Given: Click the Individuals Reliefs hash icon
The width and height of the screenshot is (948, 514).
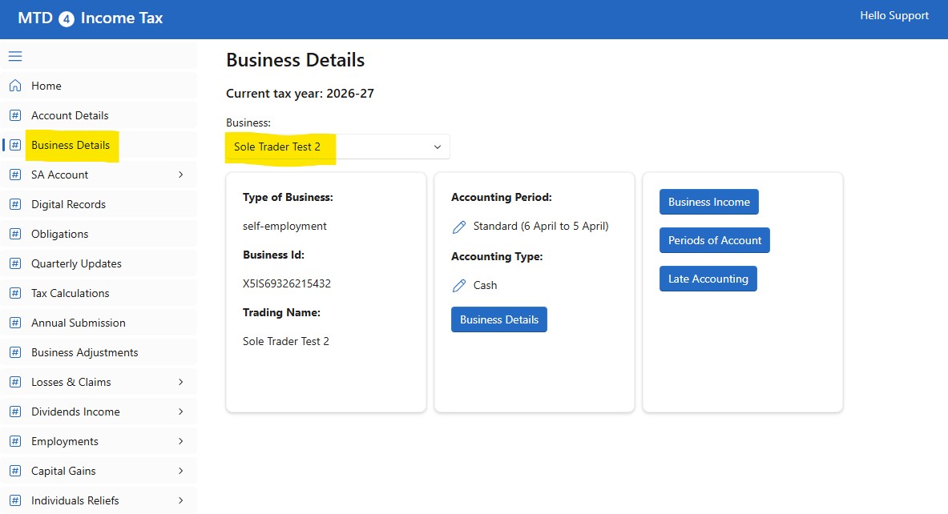Looking at the screenshot, I should click(15, 500).
